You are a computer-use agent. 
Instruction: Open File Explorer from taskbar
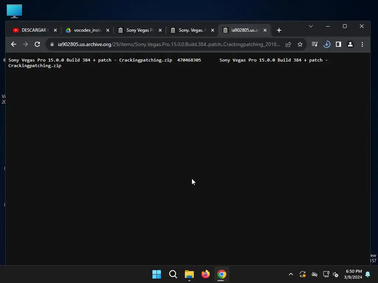[189, 274]
